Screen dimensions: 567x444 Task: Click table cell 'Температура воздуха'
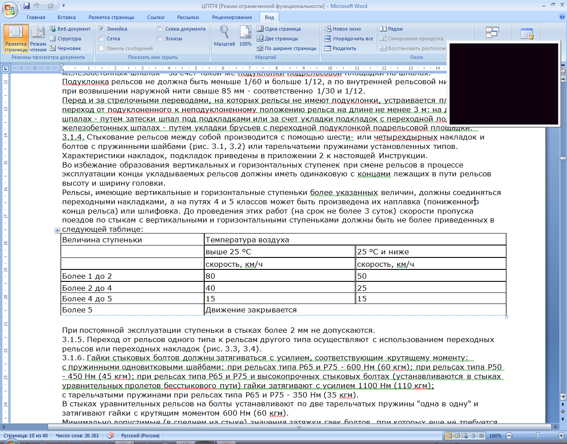(355, 240)
